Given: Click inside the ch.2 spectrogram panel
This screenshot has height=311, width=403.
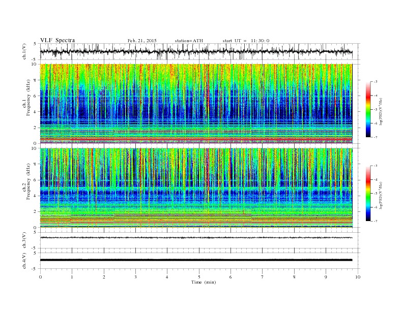Looking at the screenshot, I should coord(196,188).
